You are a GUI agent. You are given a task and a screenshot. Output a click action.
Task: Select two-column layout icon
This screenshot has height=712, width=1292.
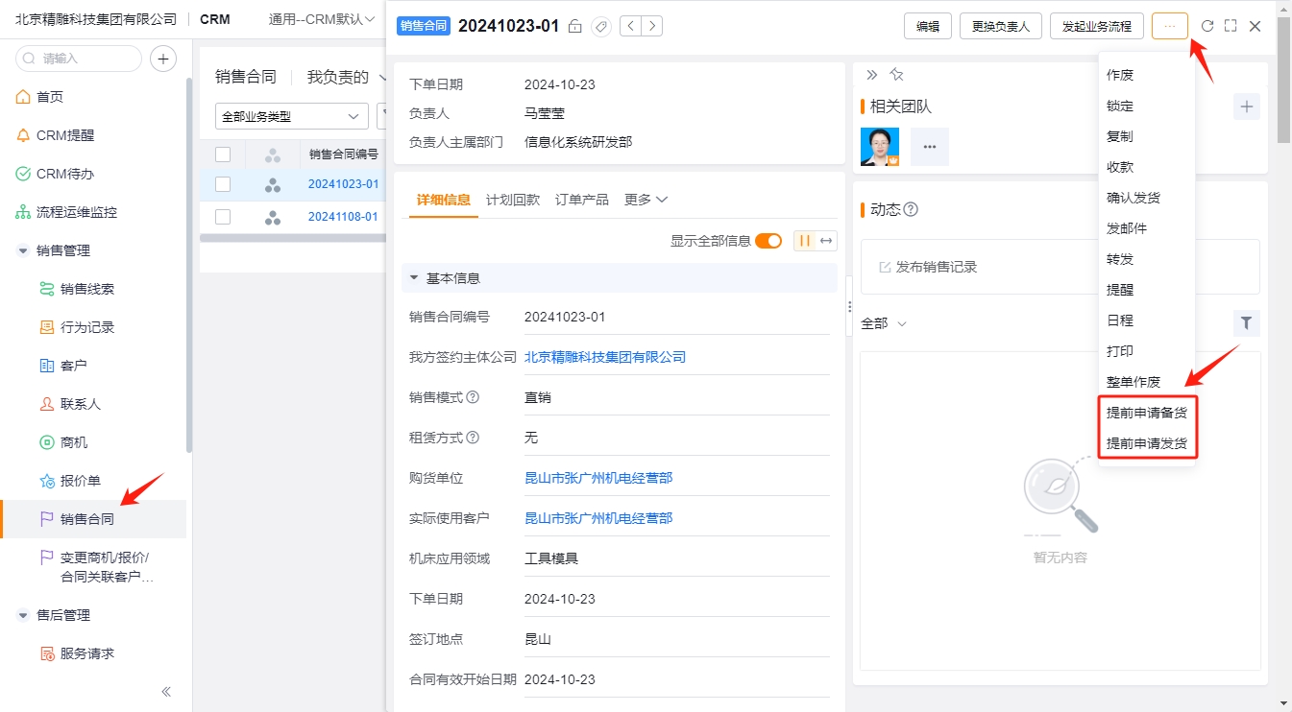click(804, 241)
